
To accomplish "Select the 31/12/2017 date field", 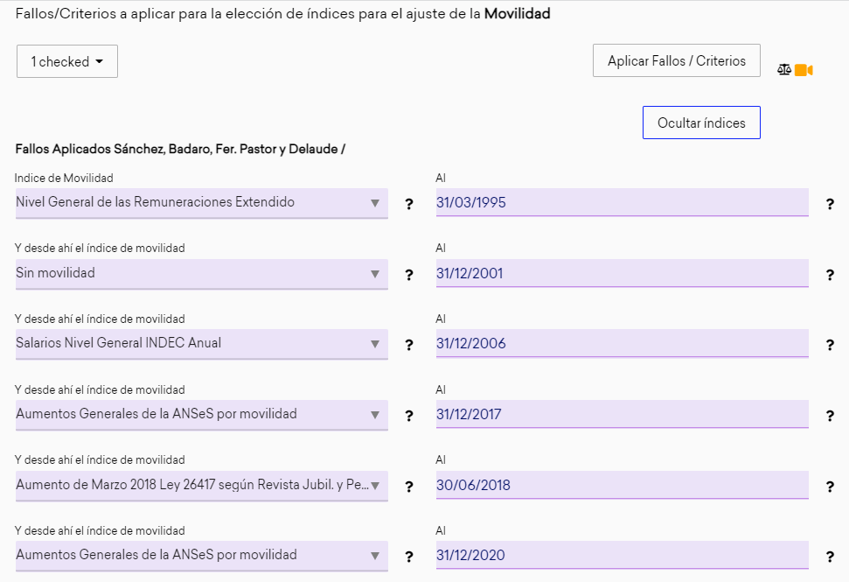I will click(623, 415).
